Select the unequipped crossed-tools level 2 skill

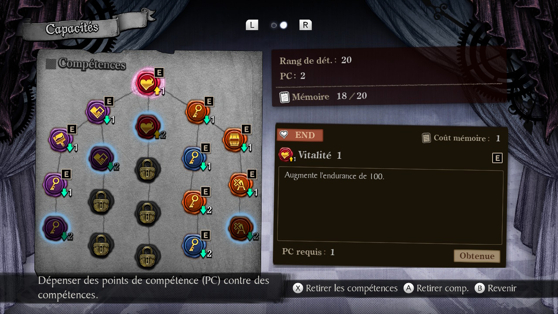pyautogui.click(x=241, y=228)
